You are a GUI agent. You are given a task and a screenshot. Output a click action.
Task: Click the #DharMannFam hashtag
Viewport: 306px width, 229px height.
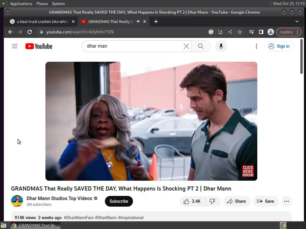(x=79, y=217)
